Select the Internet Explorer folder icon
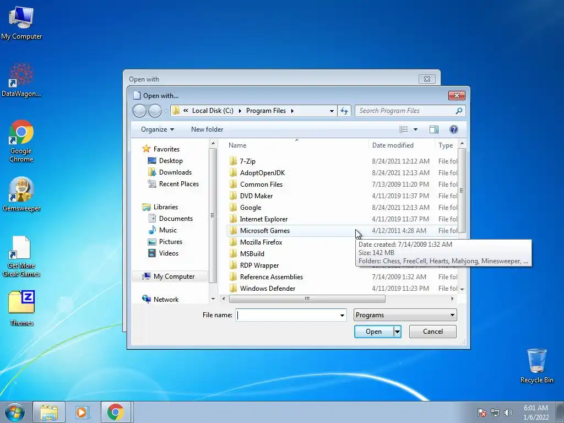The height and width of the screenshot is (423, 564). tap(233, 219)
